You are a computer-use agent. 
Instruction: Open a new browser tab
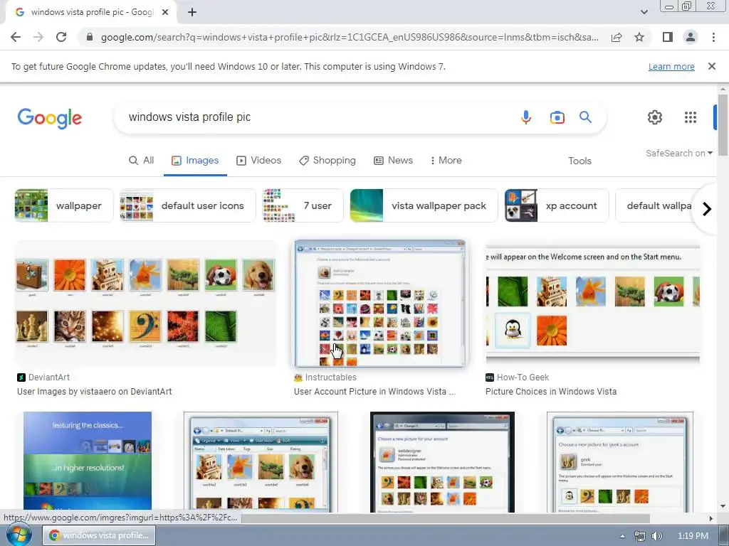[x=192, y=13]
